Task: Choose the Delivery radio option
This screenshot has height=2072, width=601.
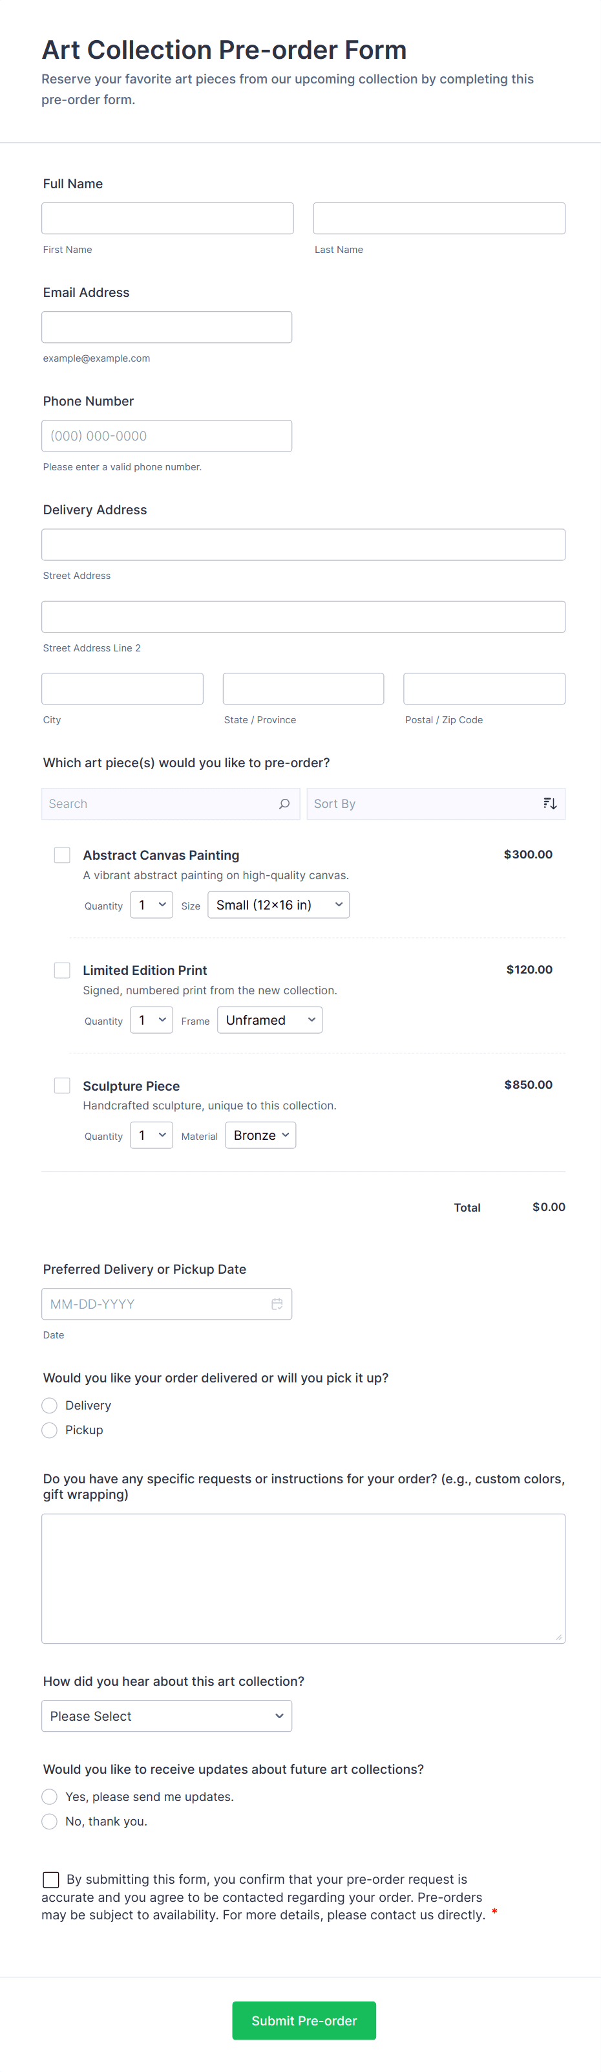Action: (x=50, y=1405)
